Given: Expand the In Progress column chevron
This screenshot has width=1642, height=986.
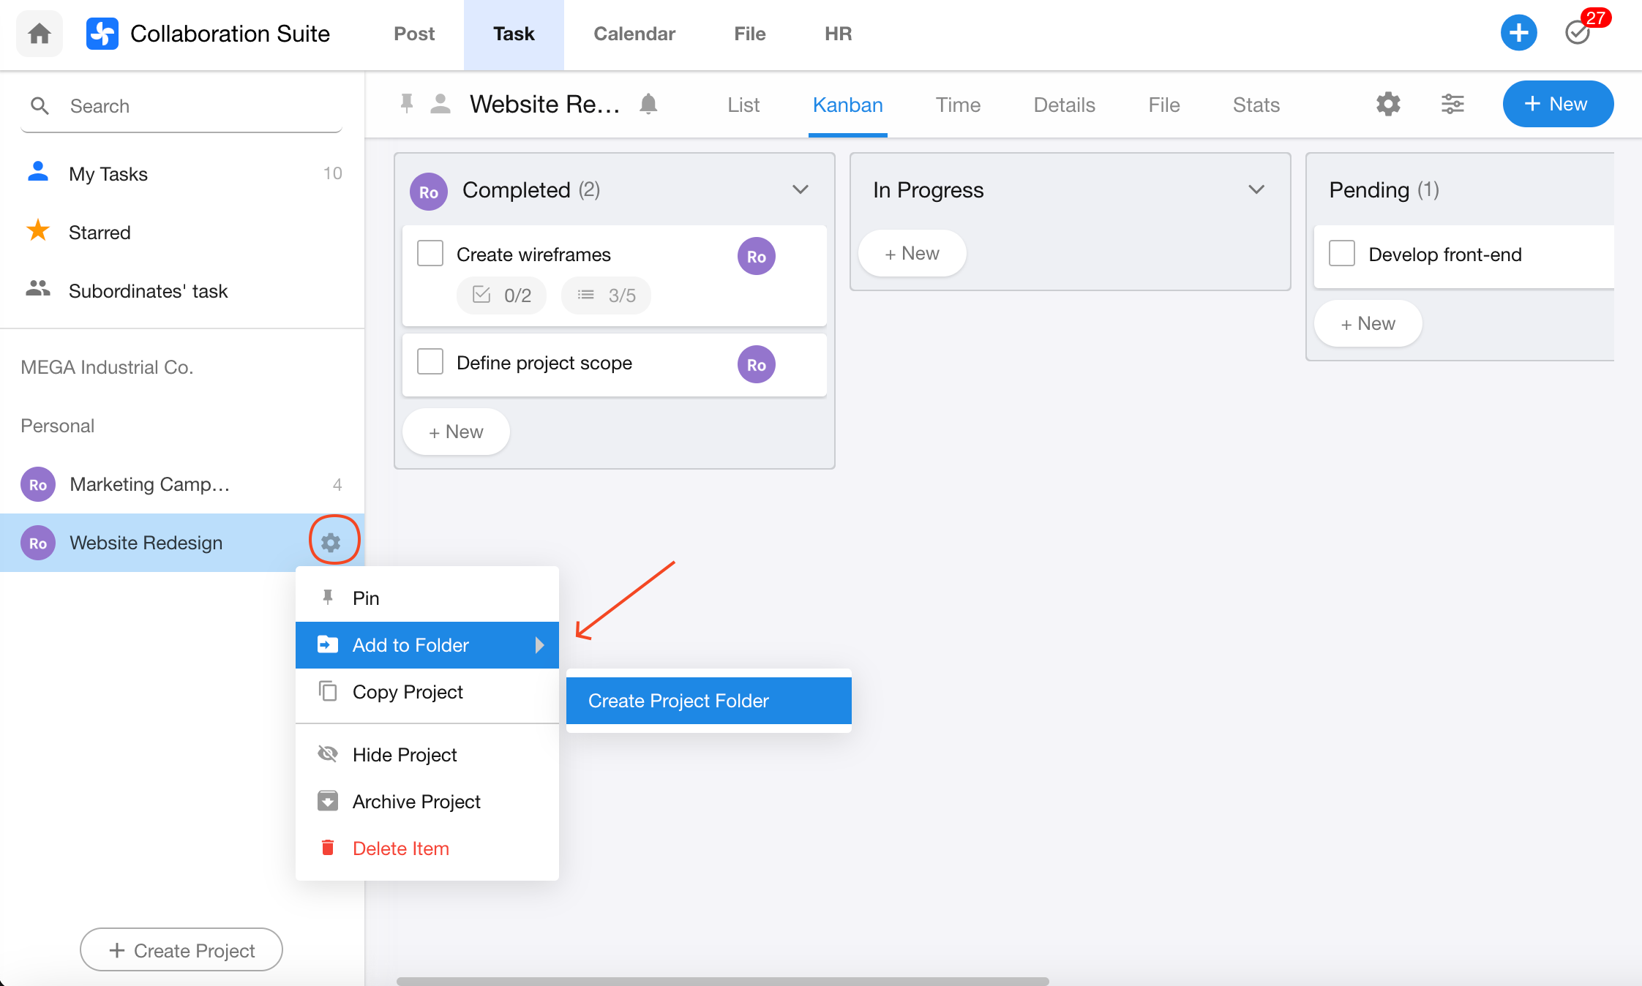Looking at the screenshot, I should [1256, 190].
